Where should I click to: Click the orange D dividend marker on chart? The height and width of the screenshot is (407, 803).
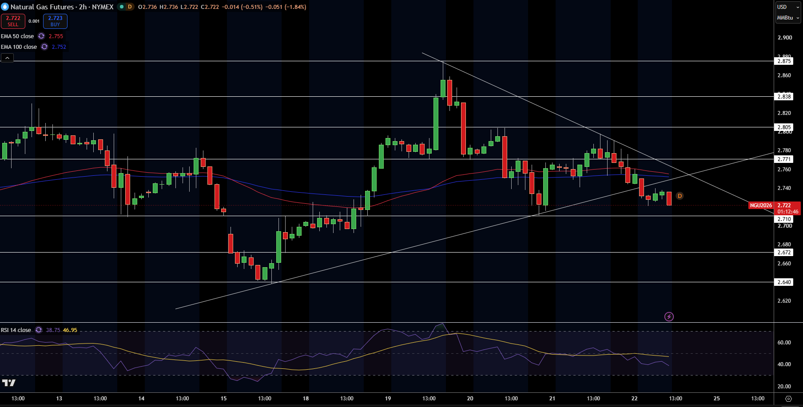[x=680, y=196]
